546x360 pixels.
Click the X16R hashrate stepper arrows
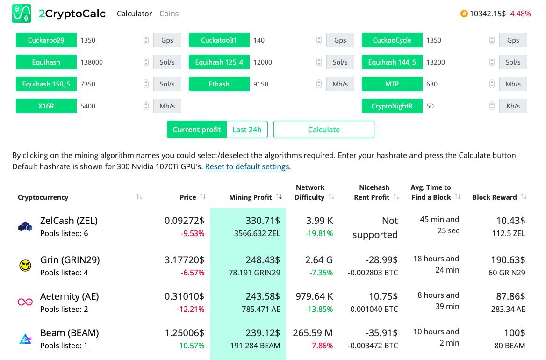[x=146, y=106]
